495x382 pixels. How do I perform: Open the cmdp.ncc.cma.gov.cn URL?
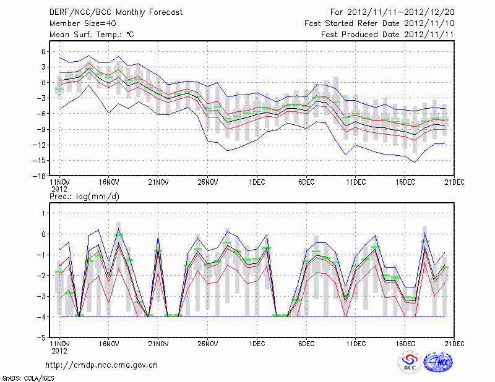coord(101,365)
